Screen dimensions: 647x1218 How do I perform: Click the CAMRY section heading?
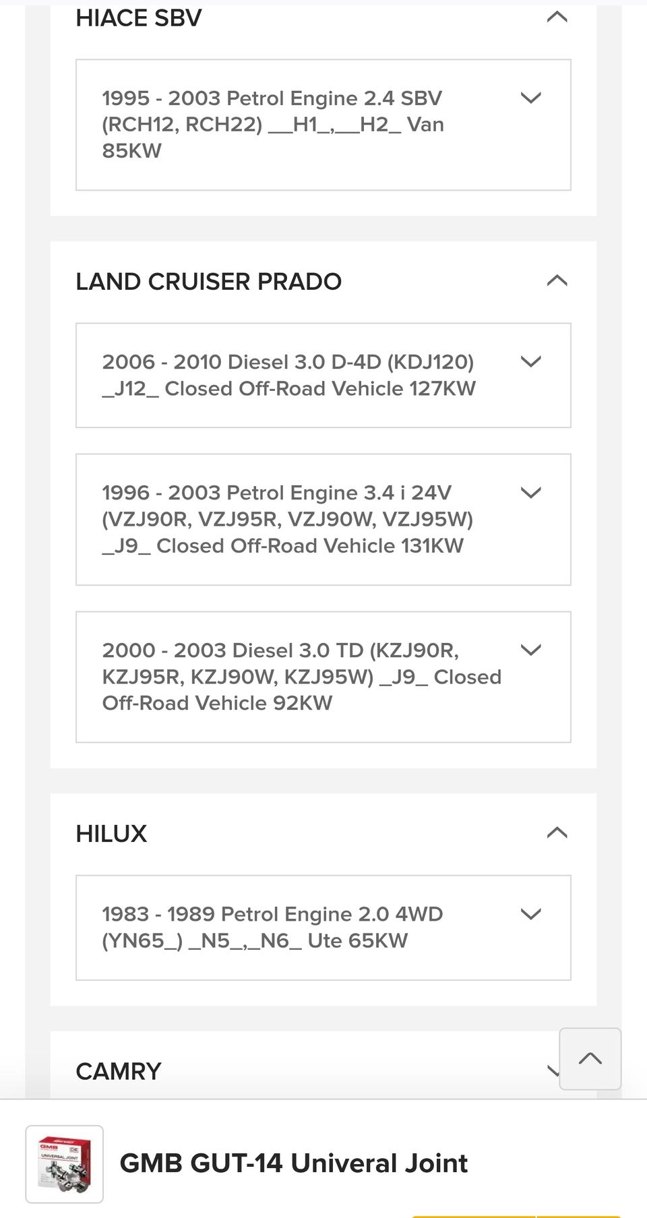119,1071
